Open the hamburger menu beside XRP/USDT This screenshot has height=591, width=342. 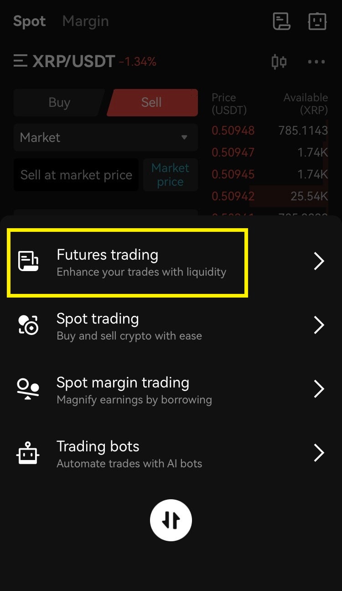pyautogui.click(x=21, y=61)
